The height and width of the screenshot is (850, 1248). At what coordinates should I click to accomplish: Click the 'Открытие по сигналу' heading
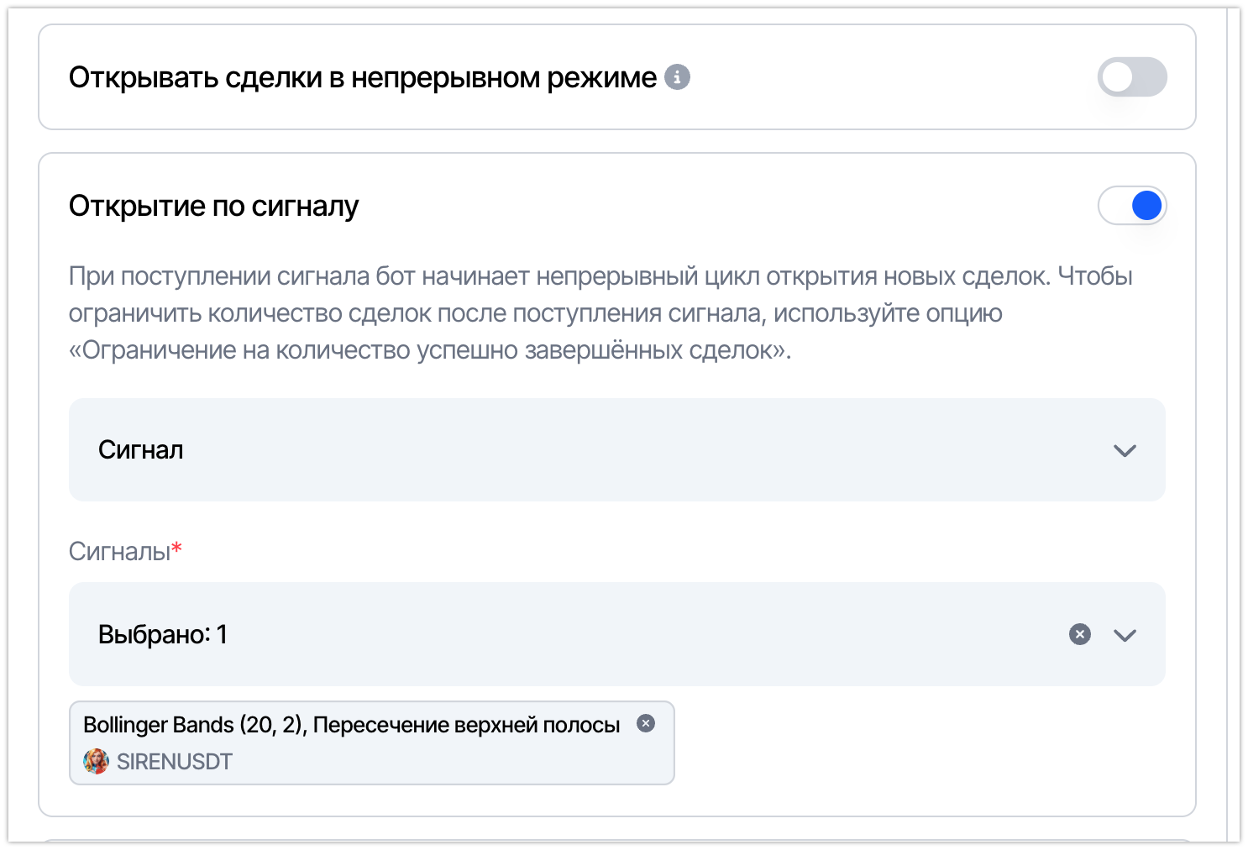[214, 206]
